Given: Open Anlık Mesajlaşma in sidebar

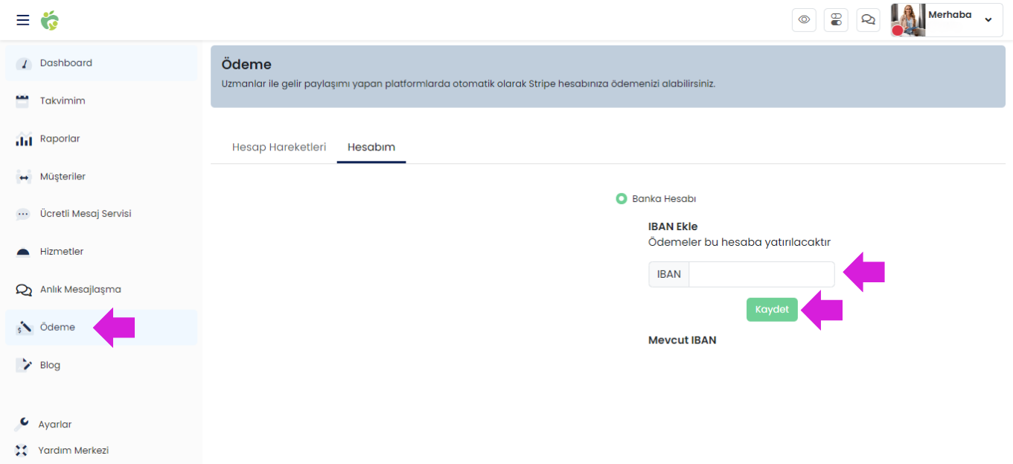Looking at the screenshot, I should (80, 290).
